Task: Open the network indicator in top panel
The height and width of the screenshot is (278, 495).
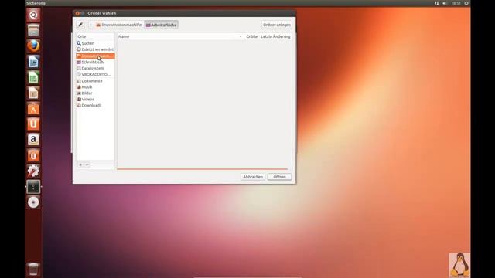Action: [x=436, y=3]
